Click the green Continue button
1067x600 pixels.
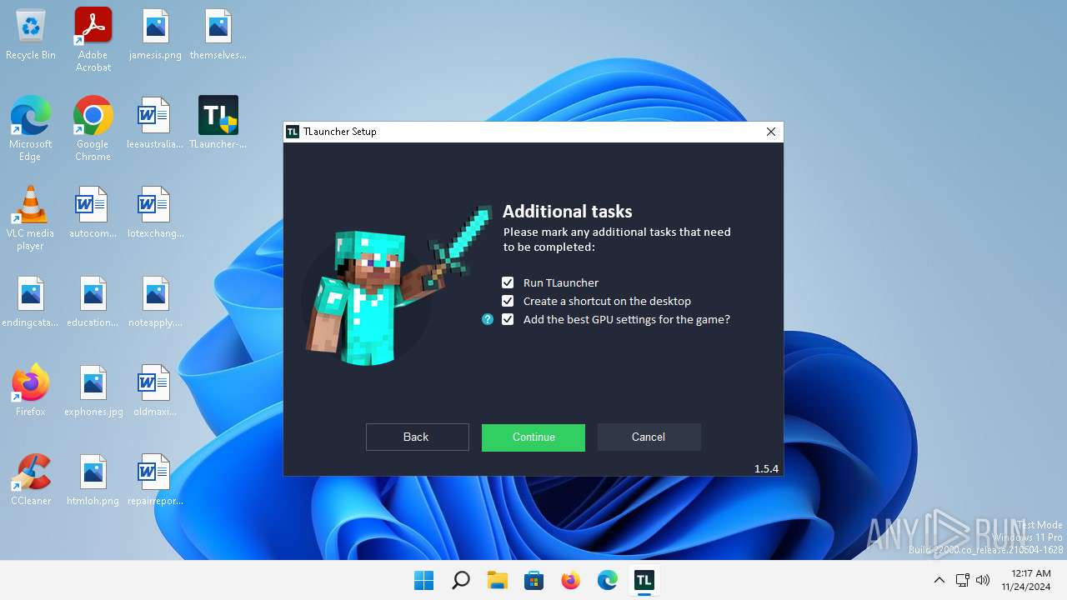click(x=533, y=437)
